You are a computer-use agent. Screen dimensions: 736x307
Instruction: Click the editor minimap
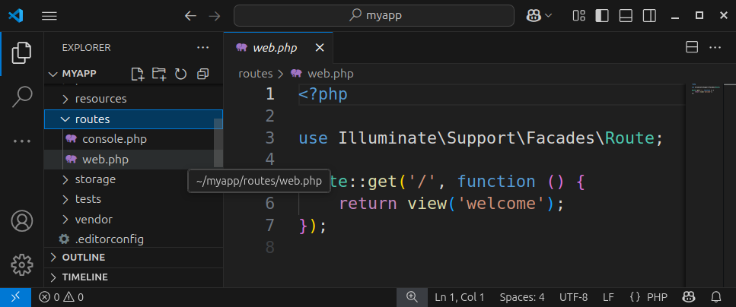704,185
